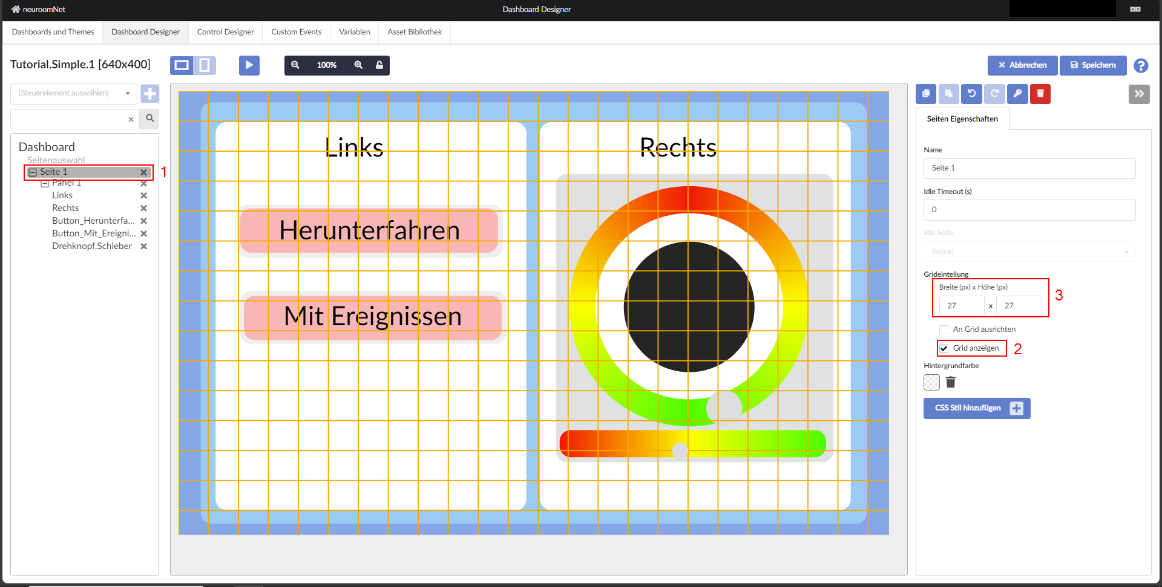1162x587 pixels.
Task: Open the Steuerelement auswählen dropdown
Action: click(x=73, y=93)
